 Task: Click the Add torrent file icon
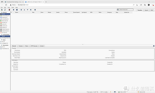tap(5, 10)
